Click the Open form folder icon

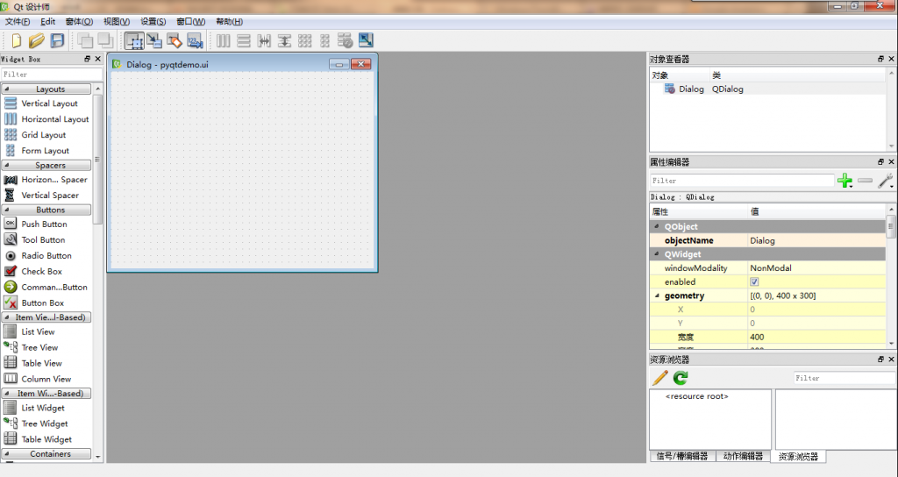point(36,40)
